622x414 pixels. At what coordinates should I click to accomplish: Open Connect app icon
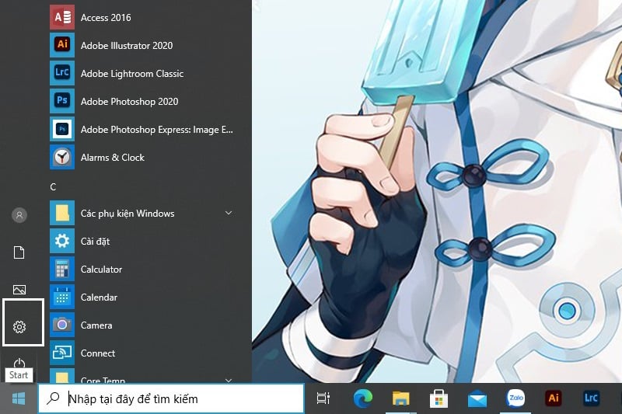coord(62,353)
